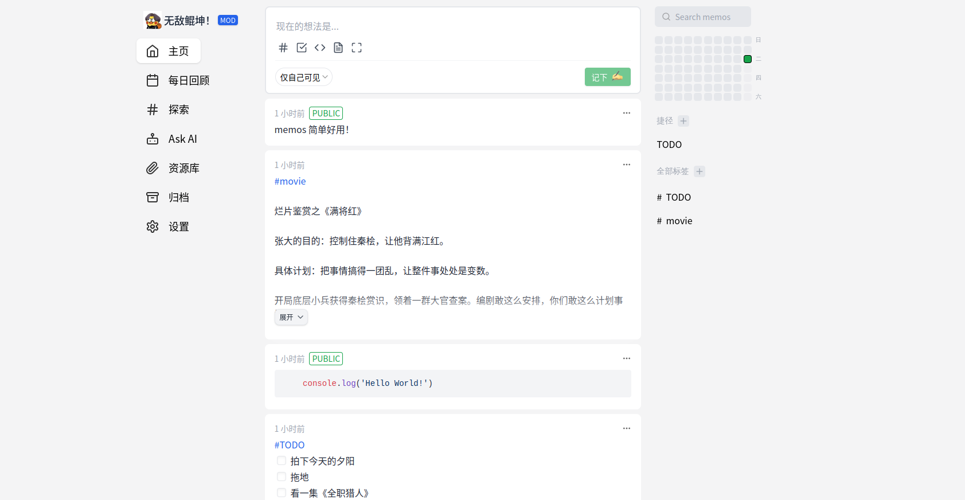Expand the movie memo with 展开

(291, 317)
